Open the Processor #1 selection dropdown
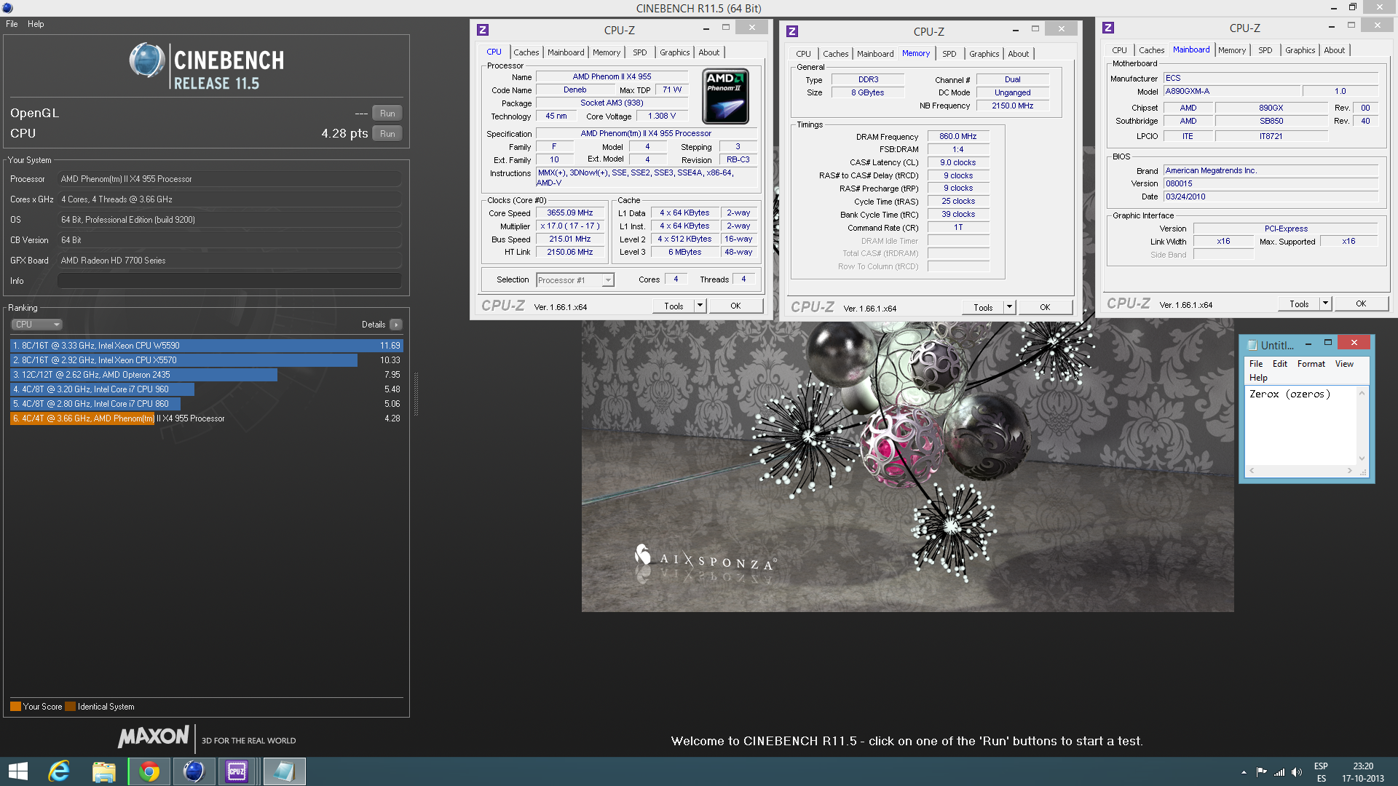Viewport: 1398px width, 786px height. [575, 280]
